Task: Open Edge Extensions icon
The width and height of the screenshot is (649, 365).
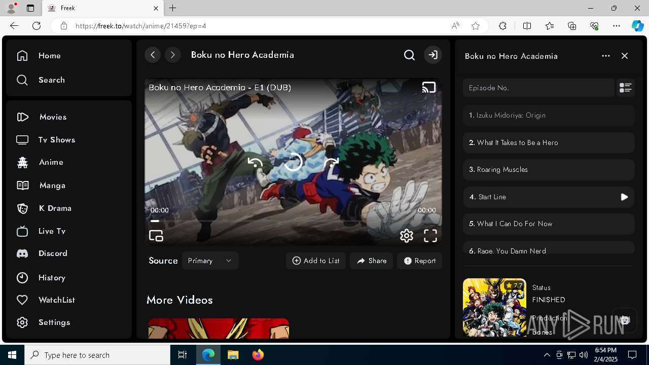Action: tap(502, 26)
